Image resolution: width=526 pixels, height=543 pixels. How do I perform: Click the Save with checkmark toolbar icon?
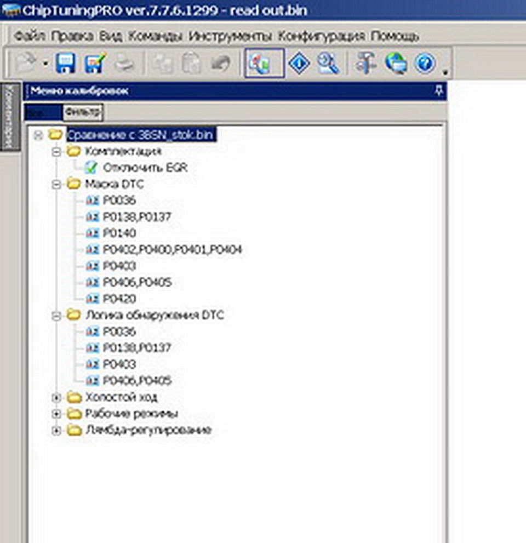point(95,63)
